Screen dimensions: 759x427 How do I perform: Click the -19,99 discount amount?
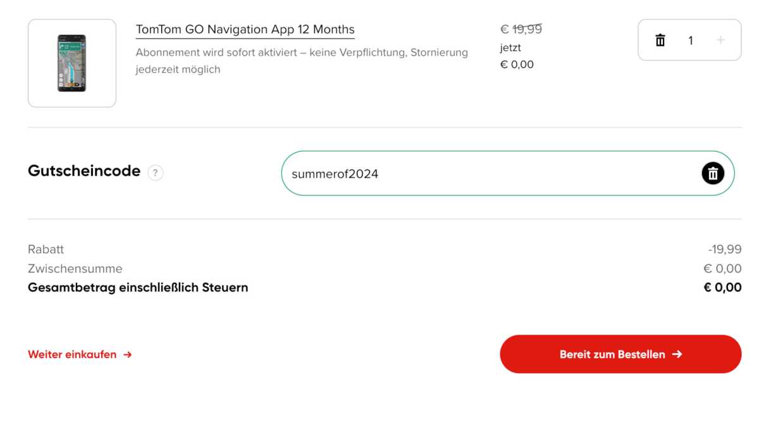click(725, 249)
